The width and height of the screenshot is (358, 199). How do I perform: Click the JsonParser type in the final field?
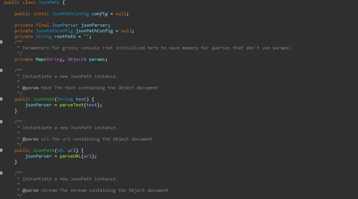coord(65,25)
